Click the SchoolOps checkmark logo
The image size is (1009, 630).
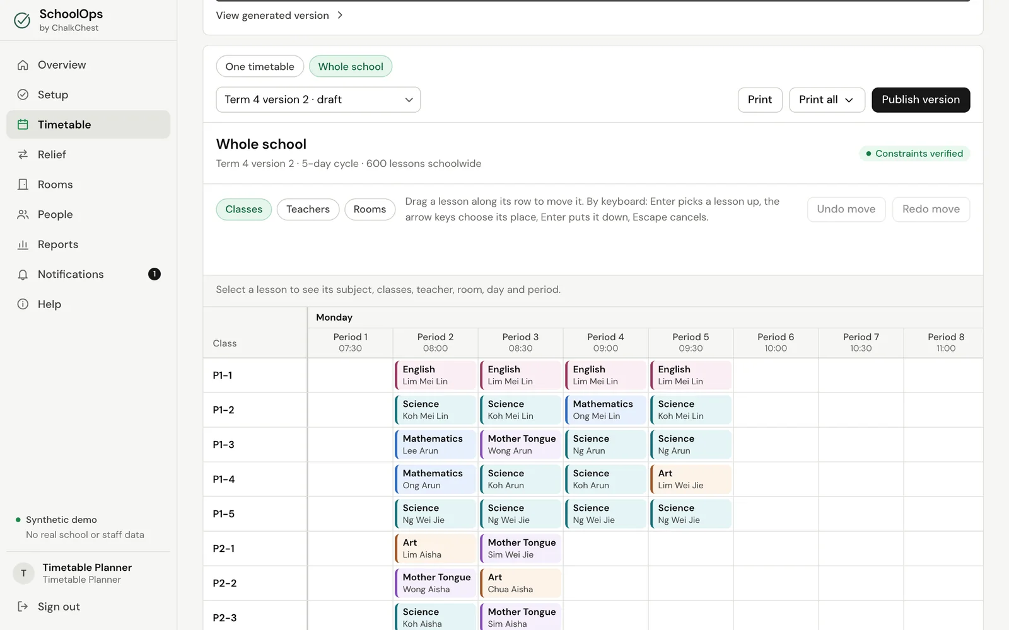click(22, 21)
